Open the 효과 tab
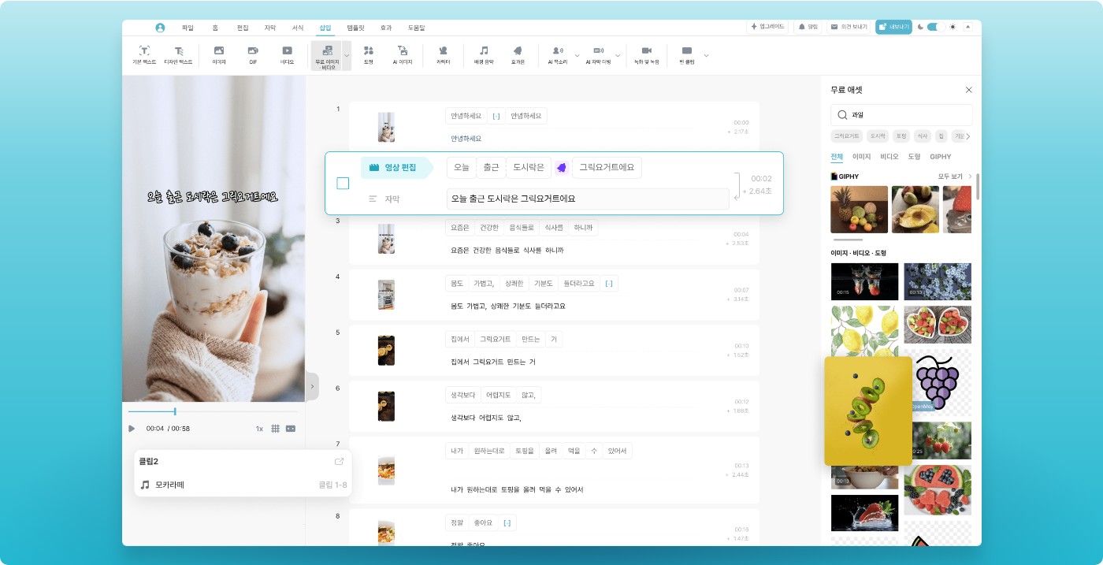This screenshot has width=1103, height=565. pyautogui.click(x=386, y=28)
